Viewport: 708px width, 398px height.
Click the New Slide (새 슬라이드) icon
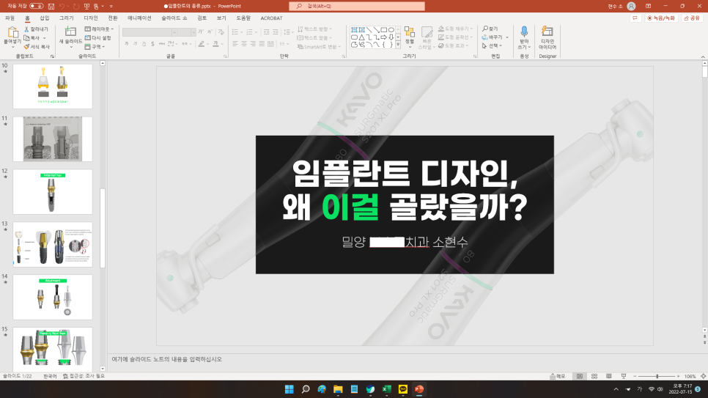(70, 32)
